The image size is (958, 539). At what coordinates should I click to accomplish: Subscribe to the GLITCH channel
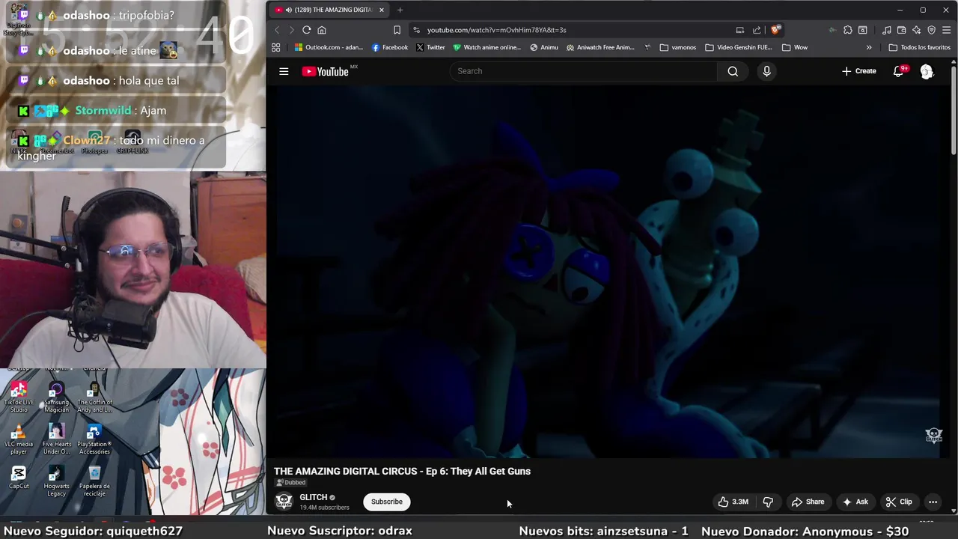[387, 502]
